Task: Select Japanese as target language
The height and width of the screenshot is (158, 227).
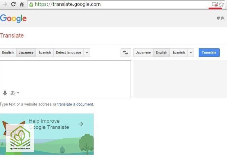Action: 143,53
